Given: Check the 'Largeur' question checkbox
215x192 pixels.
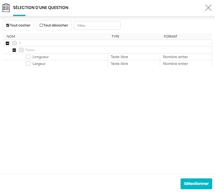Looking at the screenshot, I should coord(28,64).
